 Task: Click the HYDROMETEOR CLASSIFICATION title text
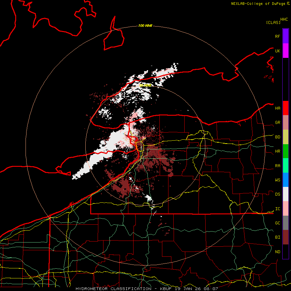tap(113, 289)
